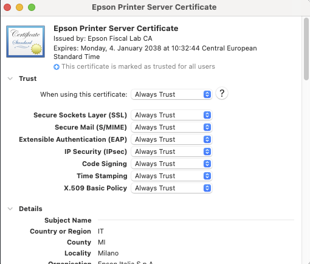The height and width of the screenshot is (264, 310).
Task: Open the 'When using this certificate' dropdown
Action: click(x=171, y=94)
